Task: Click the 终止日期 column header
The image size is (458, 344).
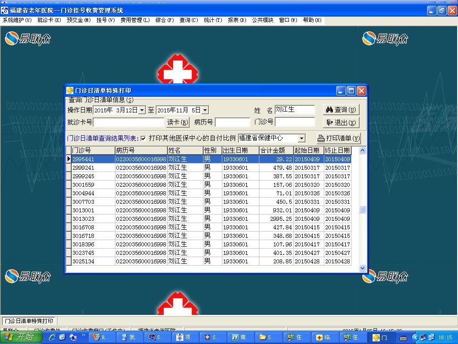Action: click(337, 150)
